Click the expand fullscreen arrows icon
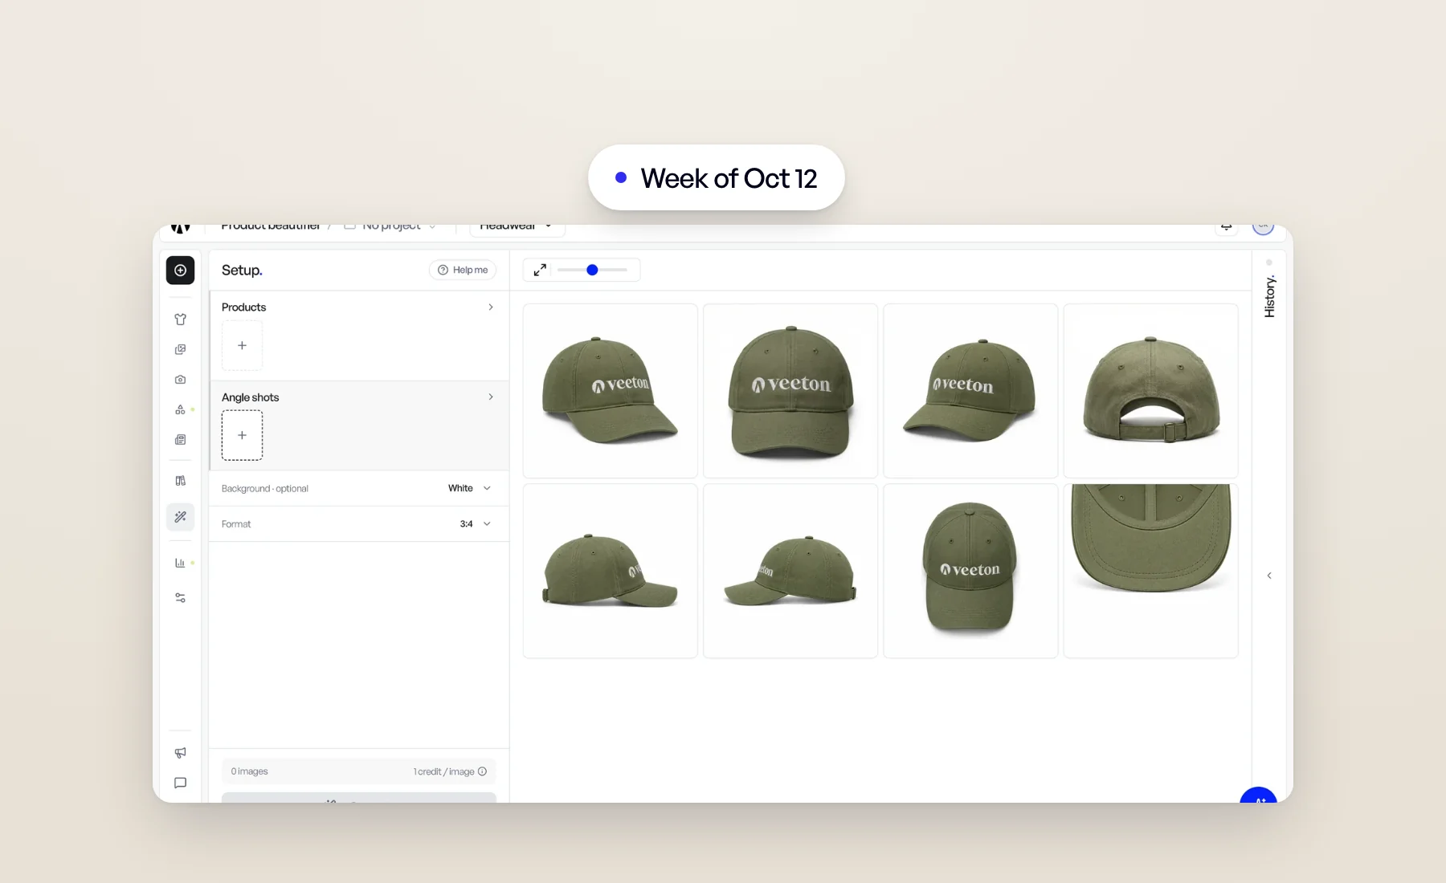1446x883 pixels. point(540,270)
